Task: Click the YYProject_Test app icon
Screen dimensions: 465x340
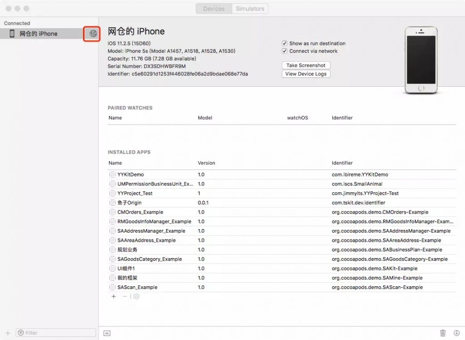Action: point(113,193)
